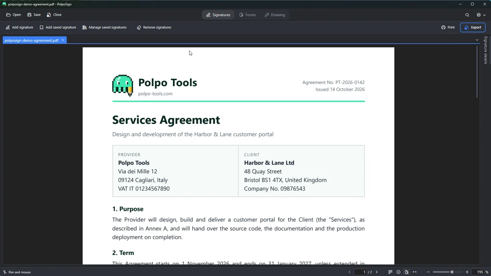The height and width of the screenshot is (276, 491).
Task: Click fit to width icon
Action: (415, 272)
